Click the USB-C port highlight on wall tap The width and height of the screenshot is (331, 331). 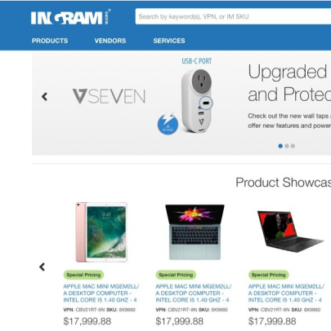pyautogui.click(x=206, y=103)
